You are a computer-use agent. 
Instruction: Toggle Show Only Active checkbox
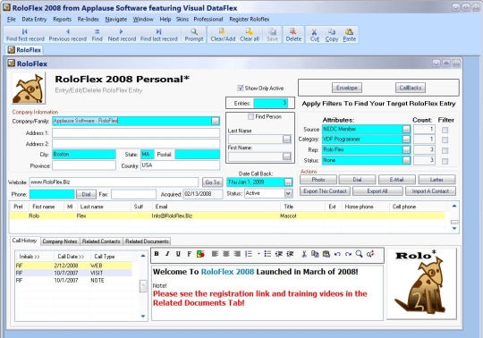(241, 88)
